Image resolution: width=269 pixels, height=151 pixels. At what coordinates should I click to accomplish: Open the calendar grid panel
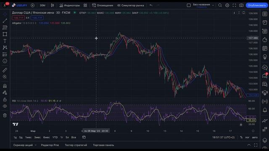tap(265, 49)
